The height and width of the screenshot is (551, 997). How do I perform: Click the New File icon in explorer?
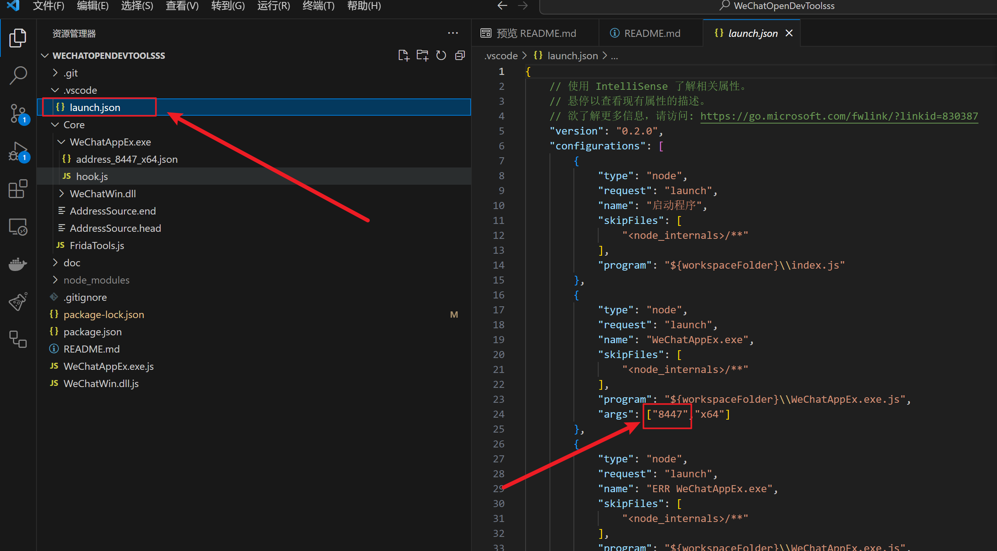404,55
